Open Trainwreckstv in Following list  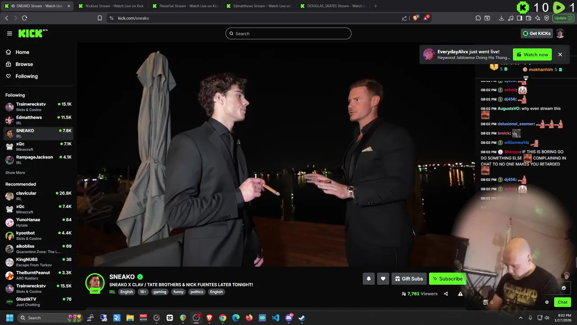(38, 107)
